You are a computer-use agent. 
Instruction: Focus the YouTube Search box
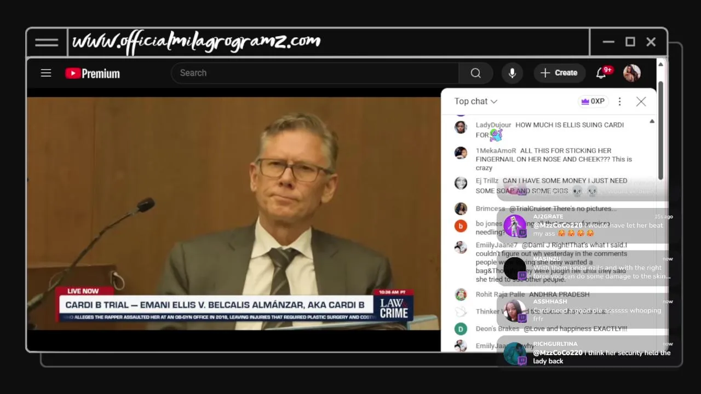click(315, 73)
